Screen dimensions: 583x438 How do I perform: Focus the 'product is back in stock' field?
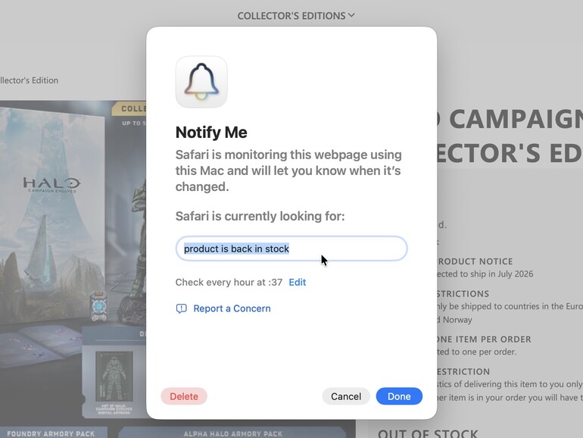pos(291,249)
